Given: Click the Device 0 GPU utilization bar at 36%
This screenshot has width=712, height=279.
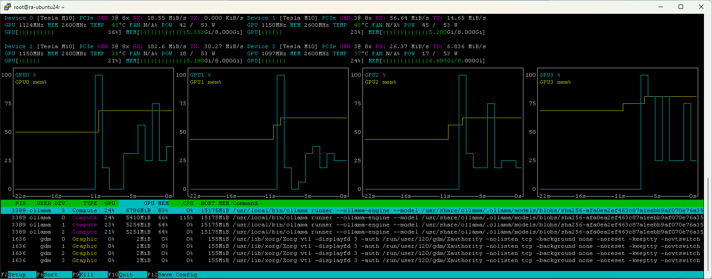Looking at the screenshot, I should pos(62,32).
